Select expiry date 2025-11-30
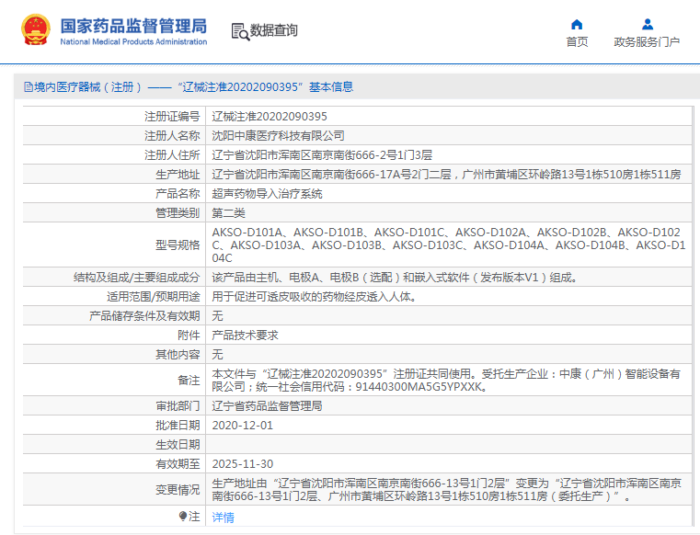Screen dimensions: 700x535 (242, 464)
